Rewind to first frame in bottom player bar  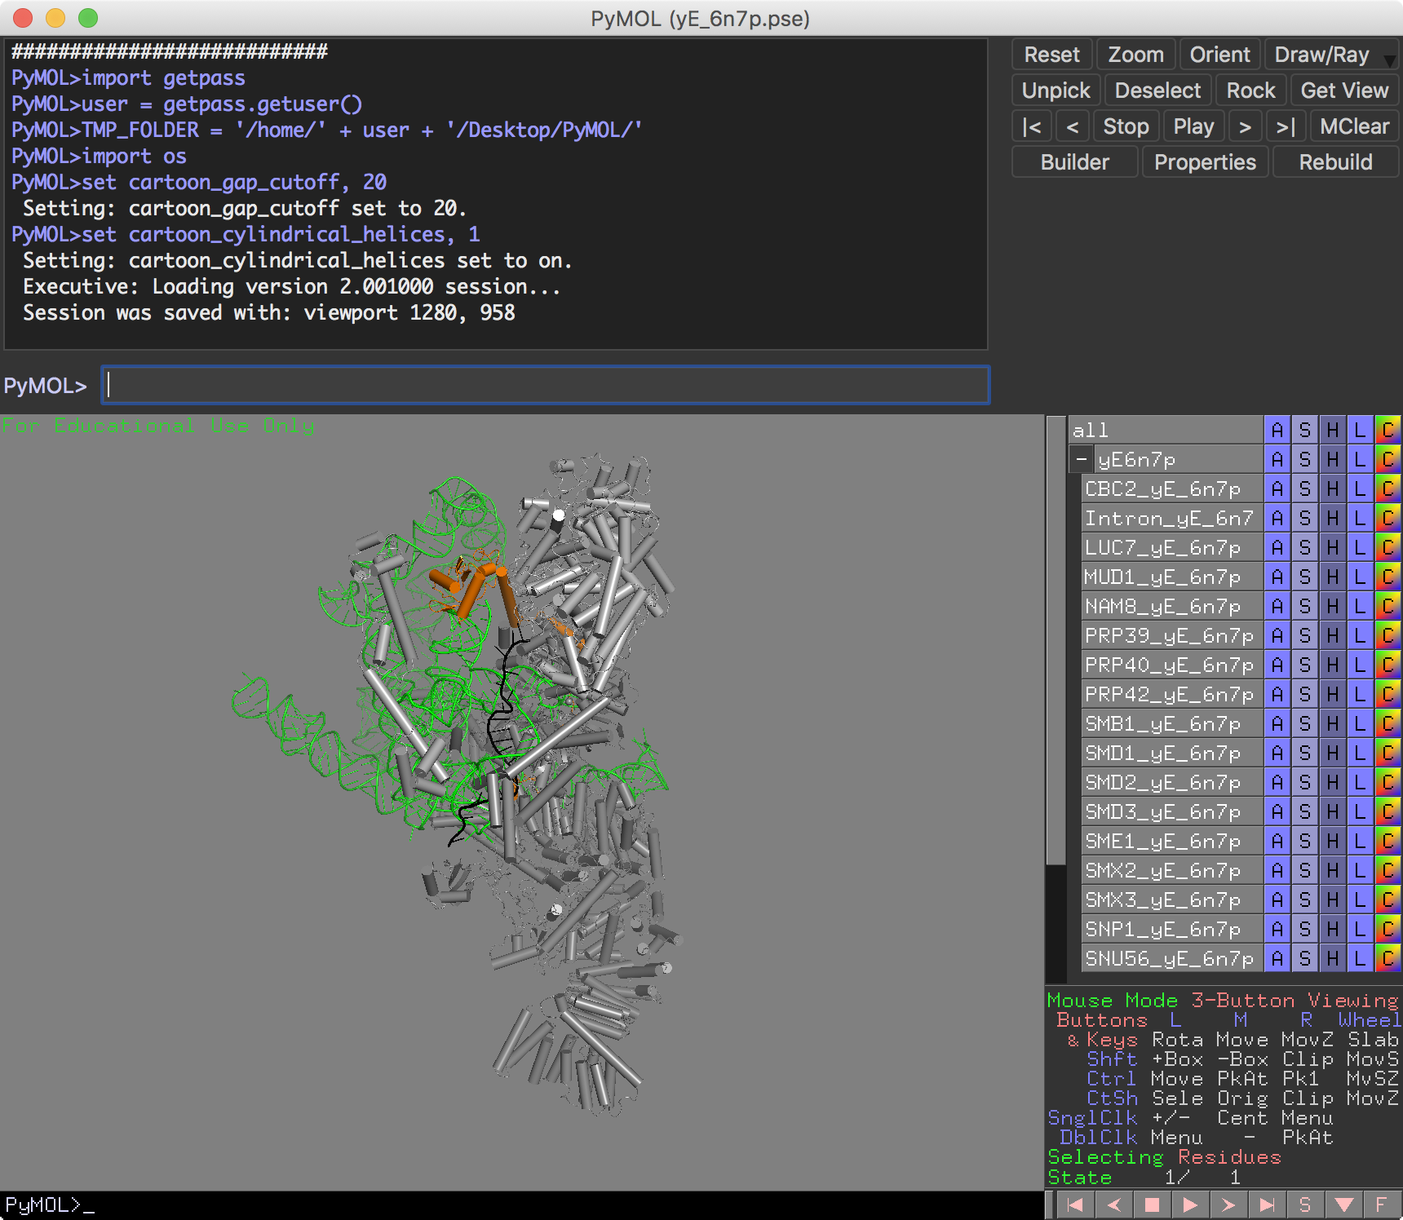(x=1075, y=1205)
